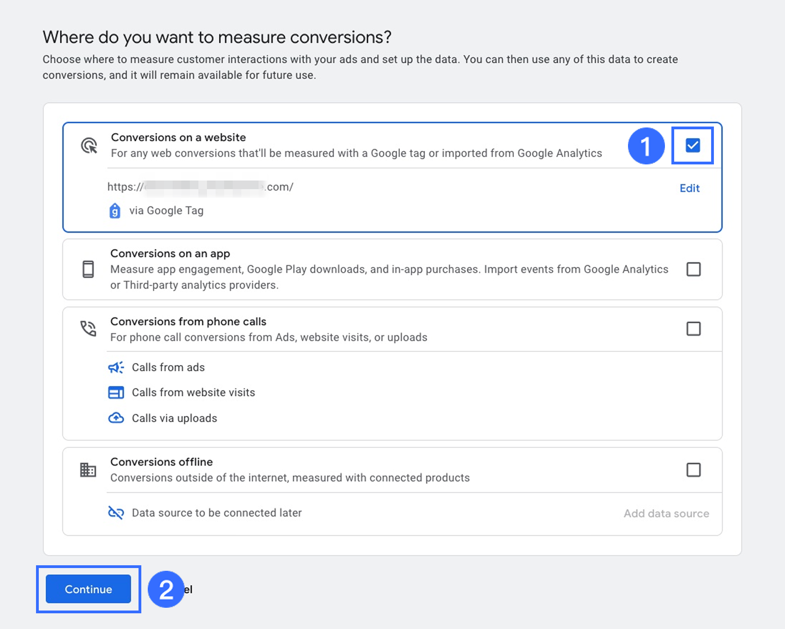
Task: Click the Edit link for website URL
Action: tap(689, 188)
